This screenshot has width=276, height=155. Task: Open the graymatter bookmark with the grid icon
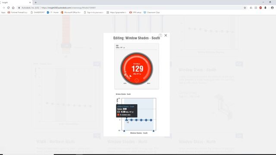pyautogui.click(x=116, y=12)
